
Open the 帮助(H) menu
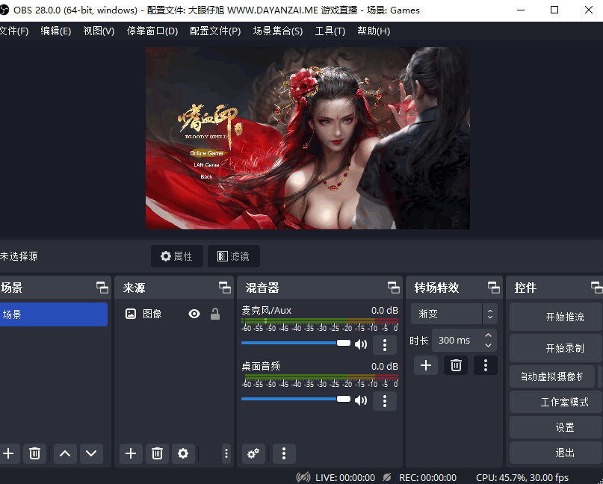click(374, 31)
